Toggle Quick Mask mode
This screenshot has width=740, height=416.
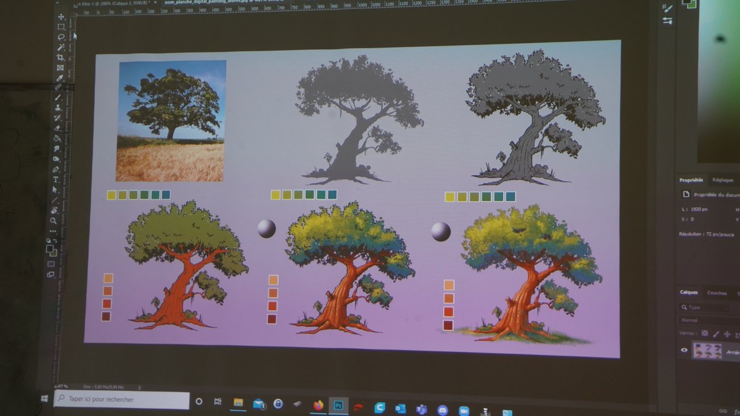52,264
